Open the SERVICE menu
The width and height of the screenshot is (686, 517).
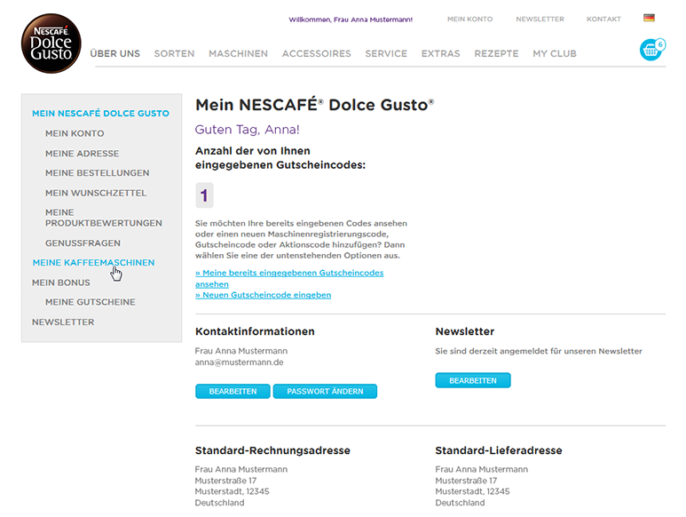click(386, 53)
